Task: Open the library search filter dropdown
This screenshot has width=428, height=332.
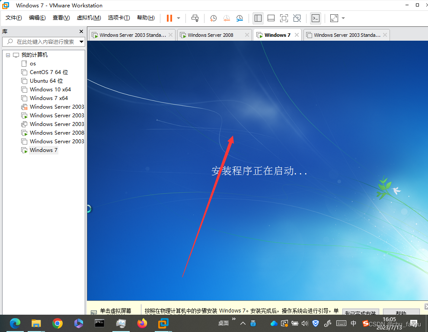Action: point(81,42)
